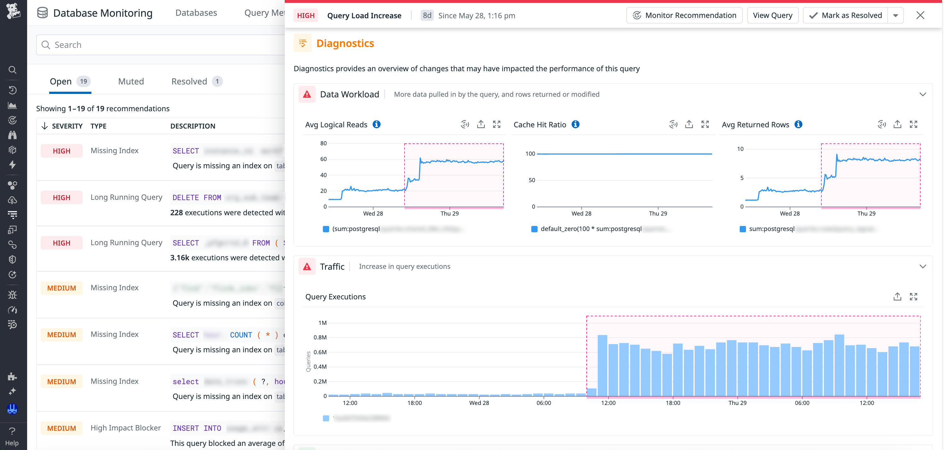Image resolution: width=944 pixels, height=450 pixels.
Task: Click the info icon next to Avg Returned Rows
Action: [x=799, y=124]
